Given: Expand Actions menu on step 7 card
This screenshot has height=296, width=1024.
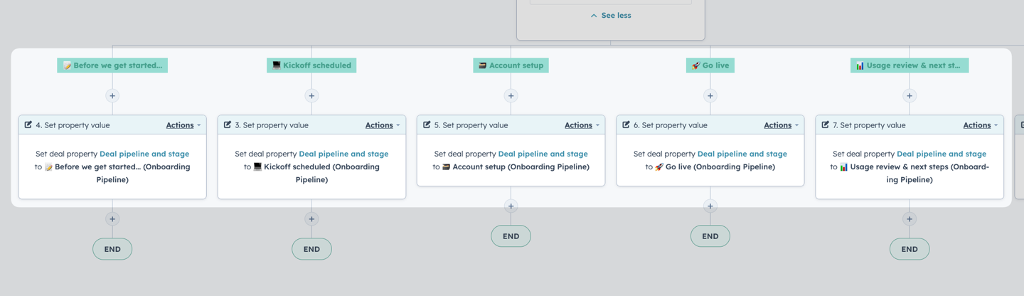Looking at the screenshot, I should point(981,125).
